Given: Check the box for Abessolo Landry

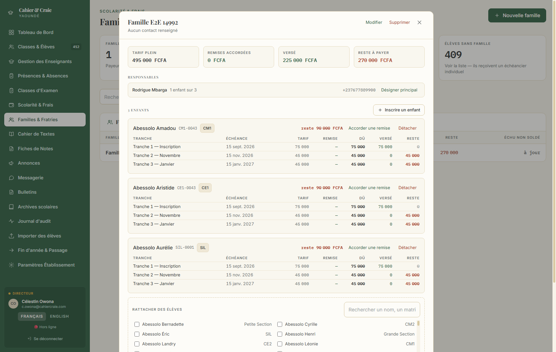Looking at the screenshot, I should click(137, 344).
